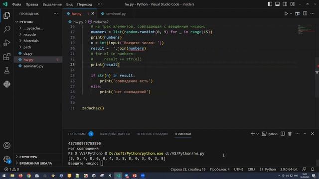
Task: Open Firefox from the taskbar
Action: click(x=20, y=176)
